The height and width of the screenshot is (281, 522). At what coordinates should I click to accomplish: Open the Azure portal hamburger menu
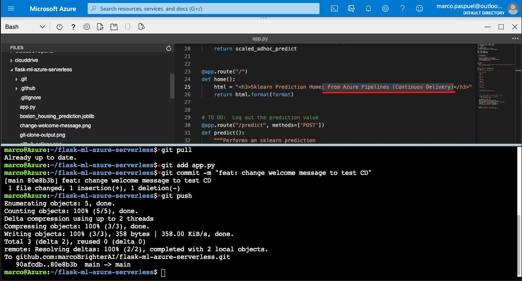pyautogui.click(x=11, y=8)
